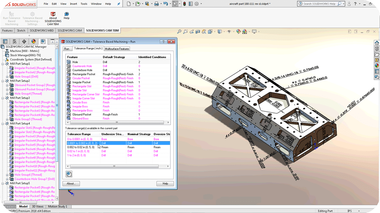Image resolution: width=380 pixels, height=213 pixels.
Task: Collapse the Mill Part Setup4 tree node
Action: point(3,123)
